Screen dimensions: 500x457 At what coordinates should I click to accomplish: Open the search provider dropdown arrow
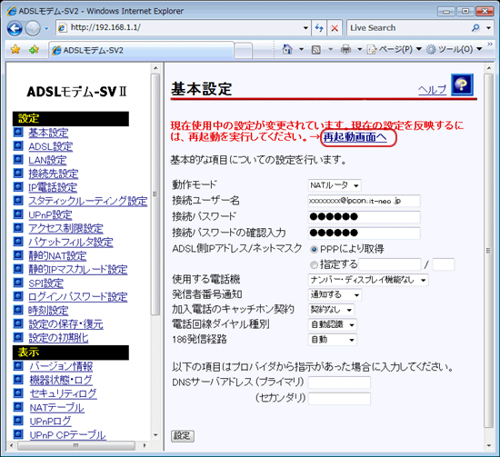tap(488, 28)
